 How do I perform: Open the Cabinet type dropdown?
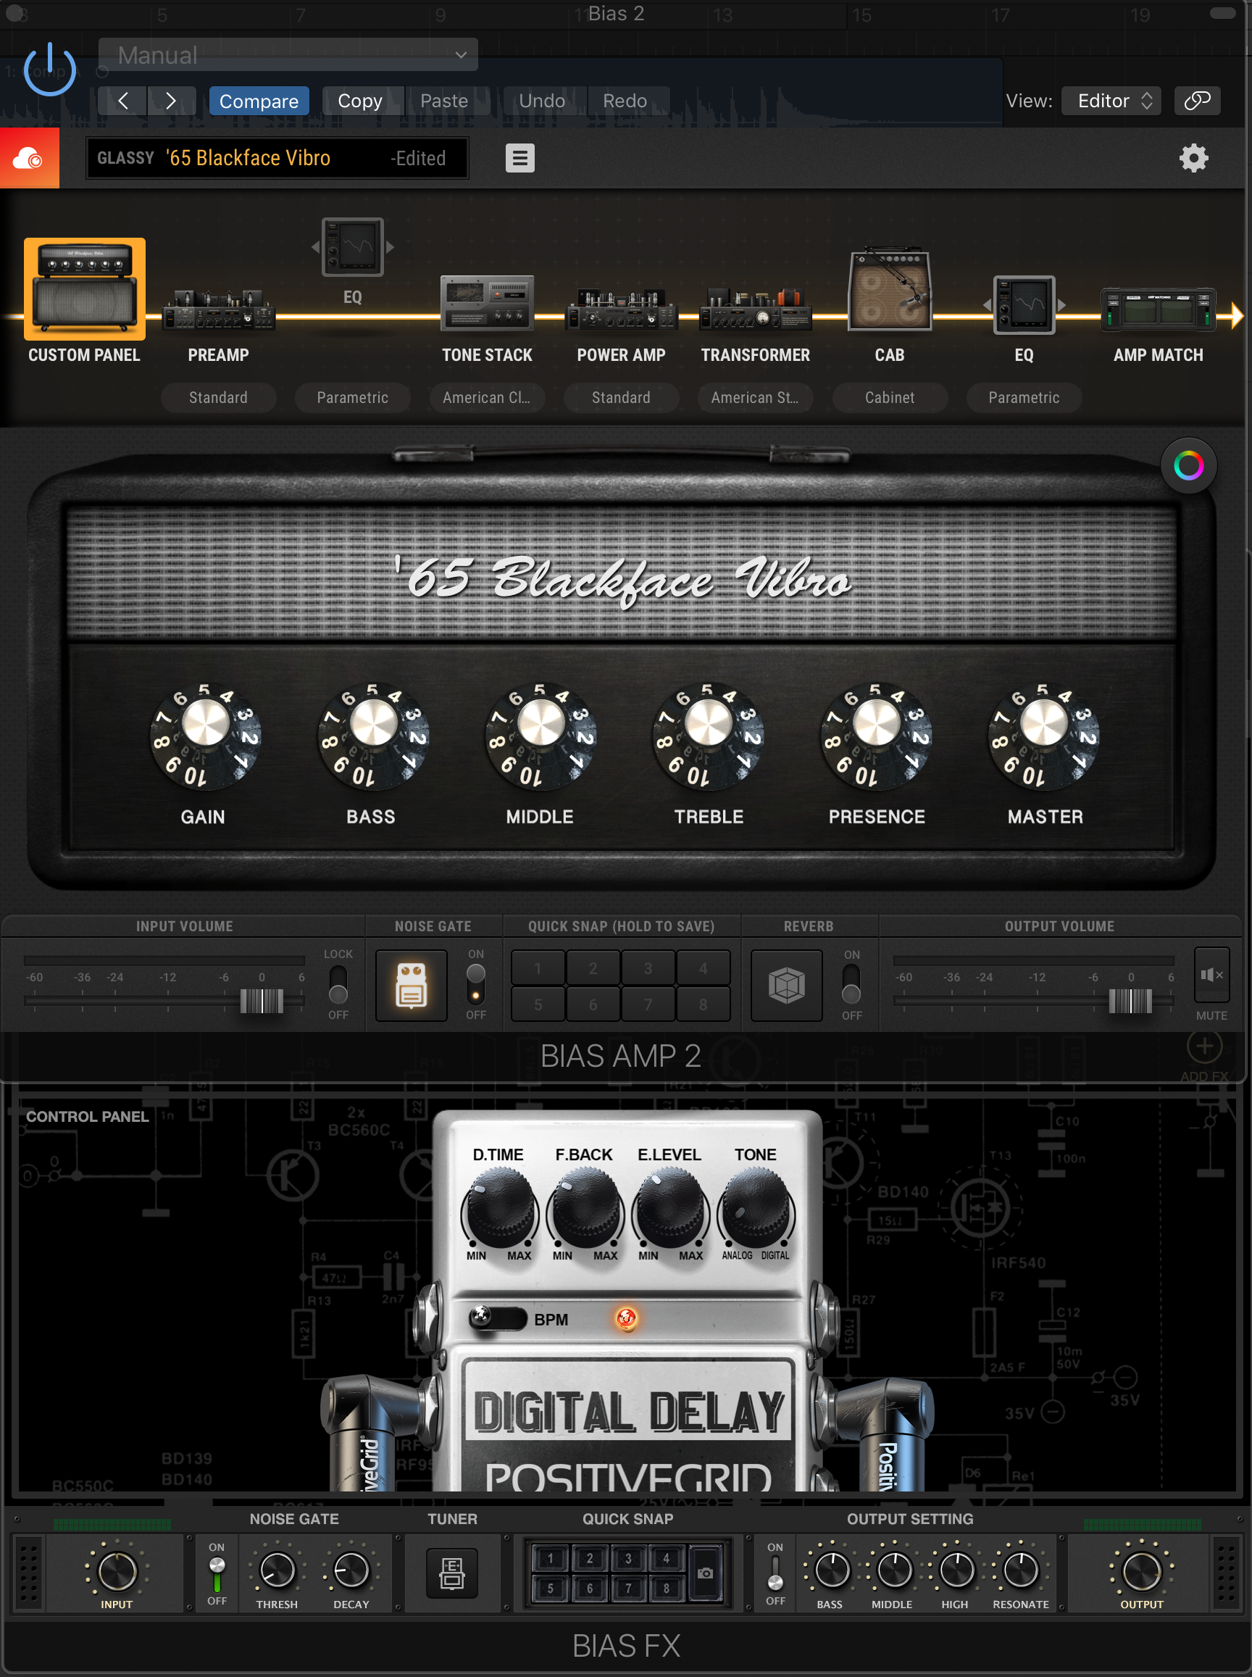click(890, 397)
